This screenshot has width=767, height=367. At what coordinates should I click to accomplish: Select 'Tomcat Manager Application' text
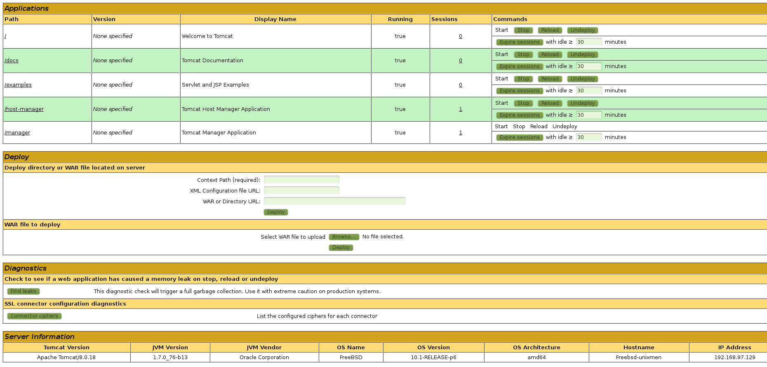219,133
